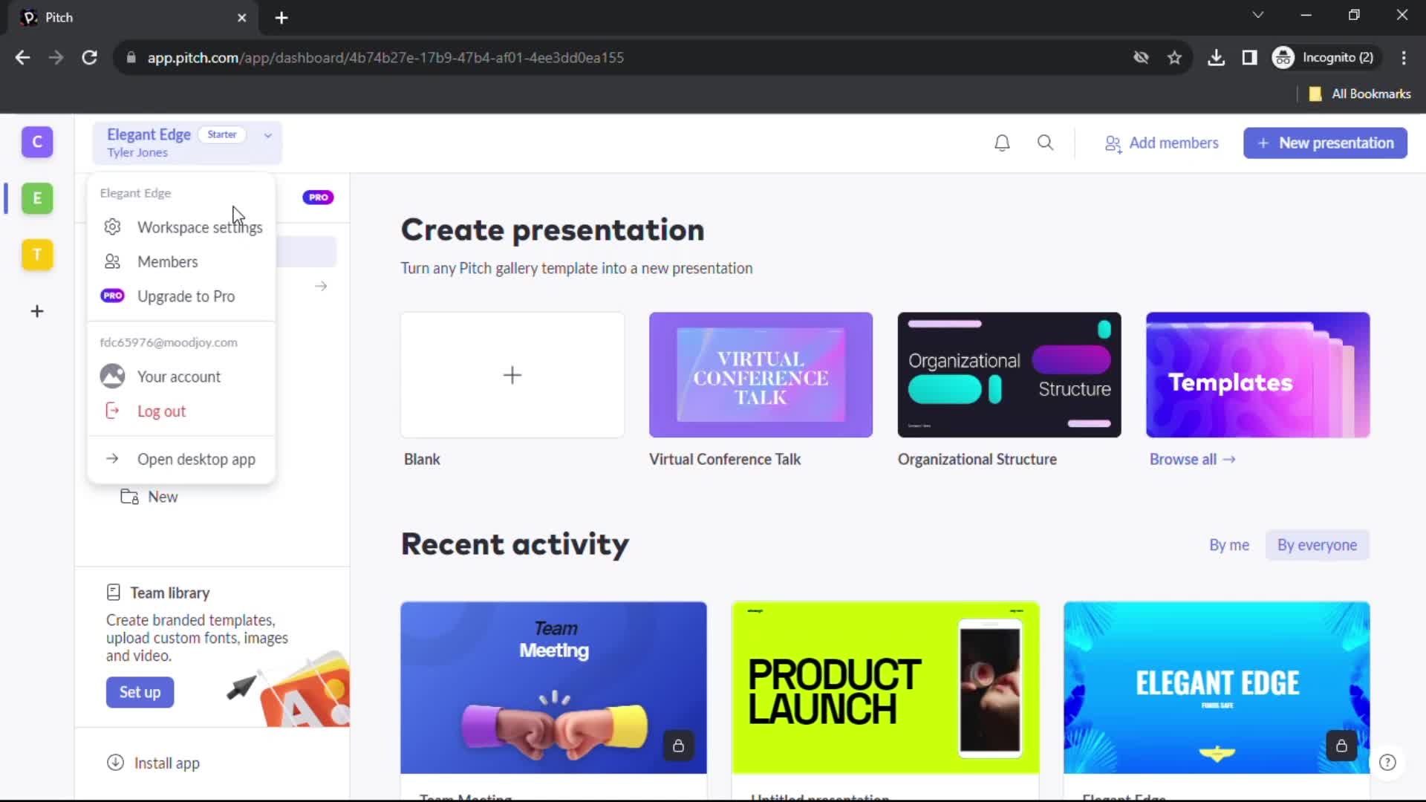Click the sidebar right arrow icon
The height and width of the screenshot is (802, 1426).
pos(321,286)
